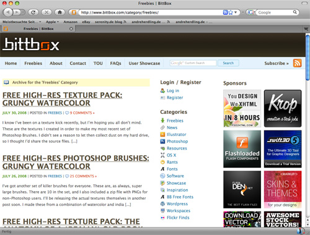
Task: Bookmark the page with the star icon
Action: pos(231,12)
